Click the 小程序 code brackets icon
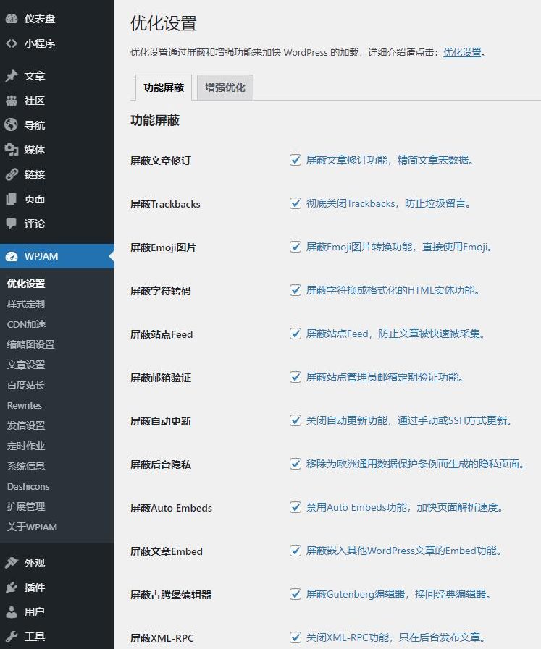 click(x=12, y=43)
